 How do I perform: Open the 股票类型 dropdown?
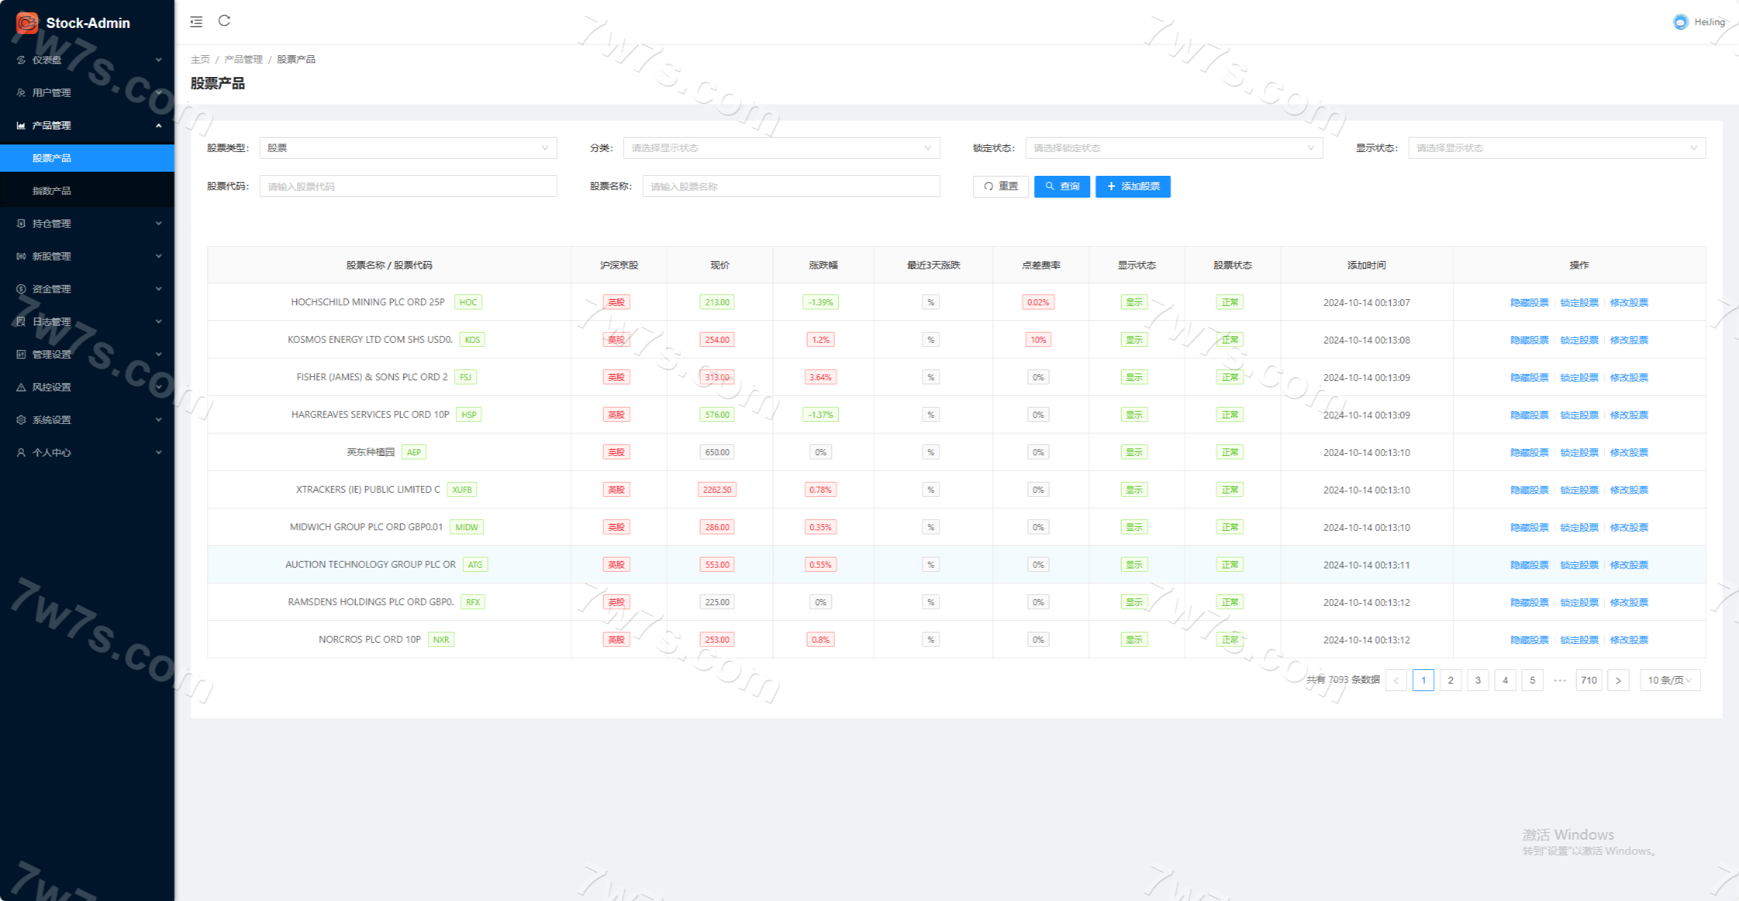coord(407,148)
